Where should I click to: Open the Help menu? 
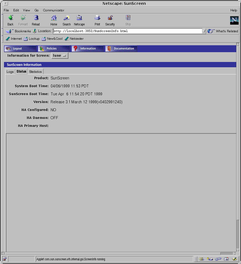[234, 10]
